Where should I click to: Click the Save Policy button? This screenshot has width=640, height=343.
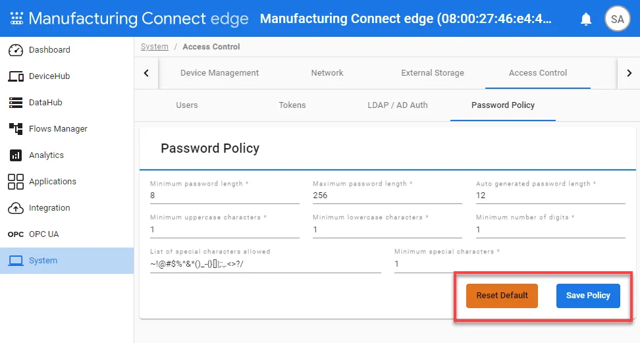(588, 296)
